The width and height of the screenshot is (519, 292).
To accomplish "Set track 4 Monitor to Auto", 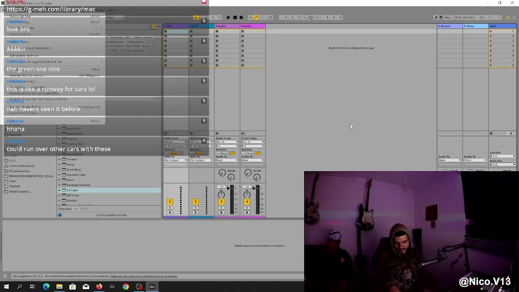I will 250,153.
